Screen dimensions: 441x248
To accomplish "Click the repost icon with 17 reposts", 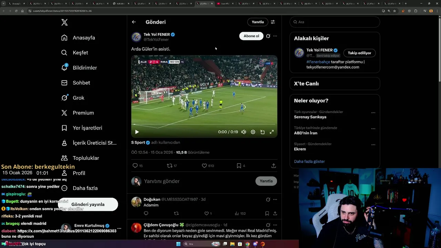I will 170,166.
